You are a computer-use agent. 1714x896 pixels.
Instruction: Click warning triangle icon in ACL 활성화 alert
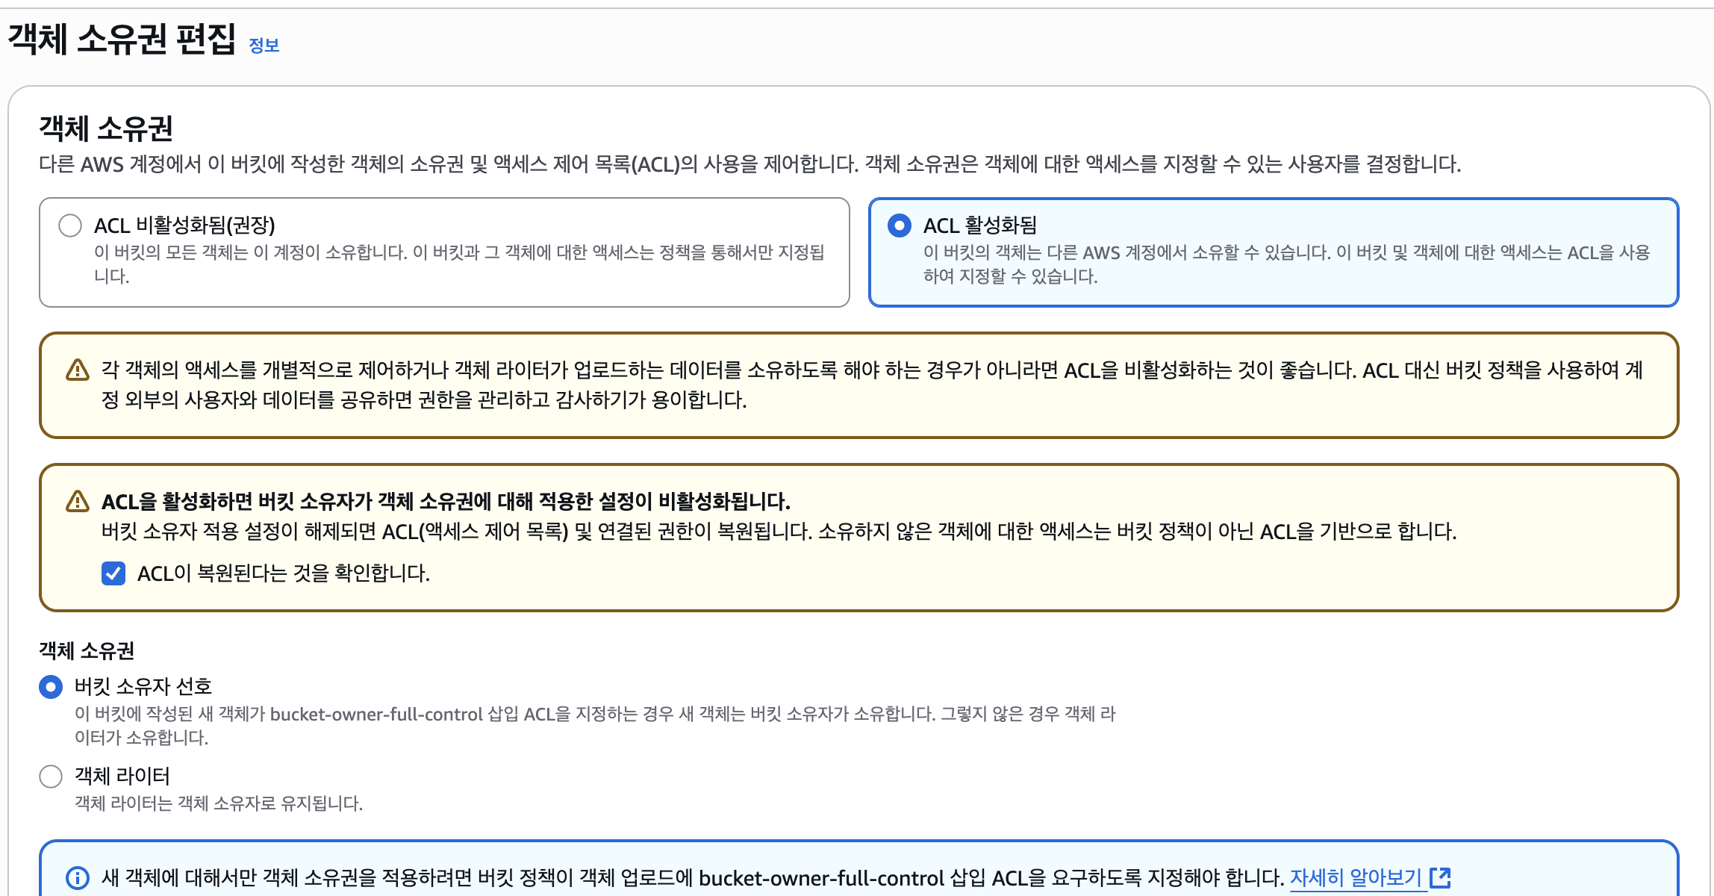tap(78, 501)
